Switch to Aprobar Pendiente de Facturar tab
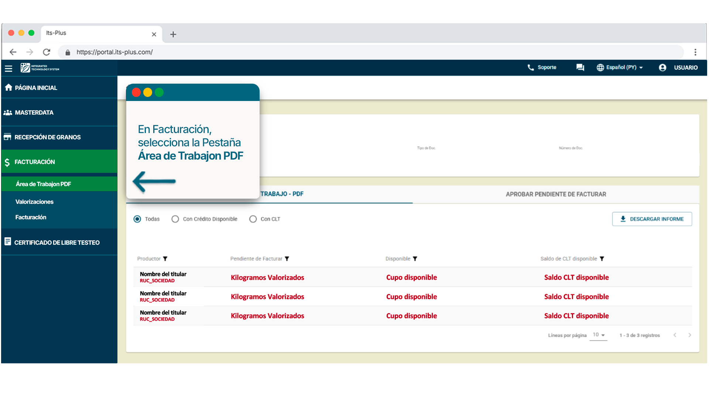 point(556,194)
